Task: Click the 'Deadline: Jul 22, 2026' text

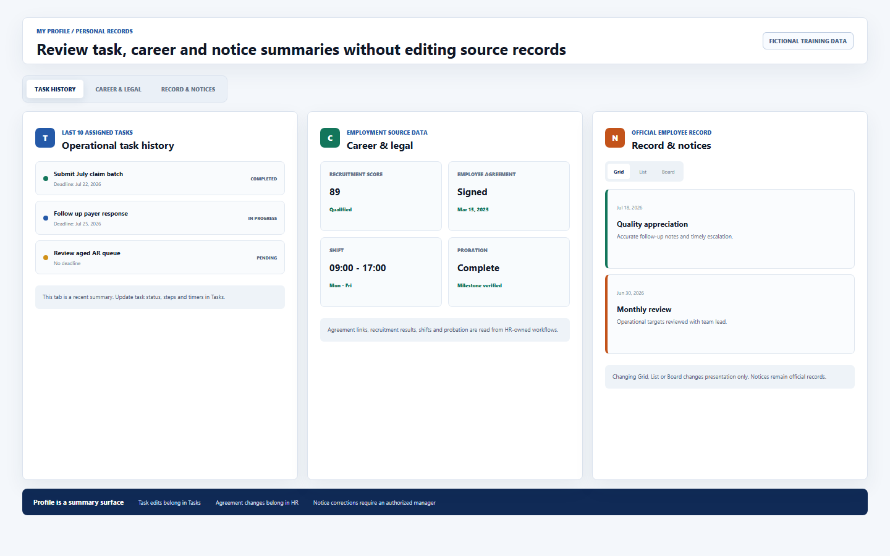Action: point(77,184)
